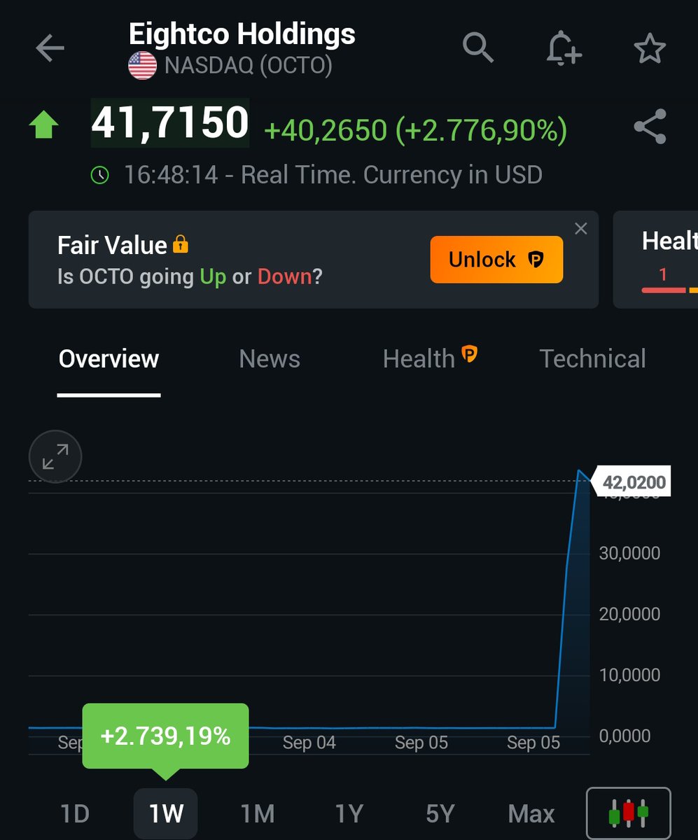This screenshot has width=698, height=840.
Task: Open the Health tab
Action: coord(419,359)
